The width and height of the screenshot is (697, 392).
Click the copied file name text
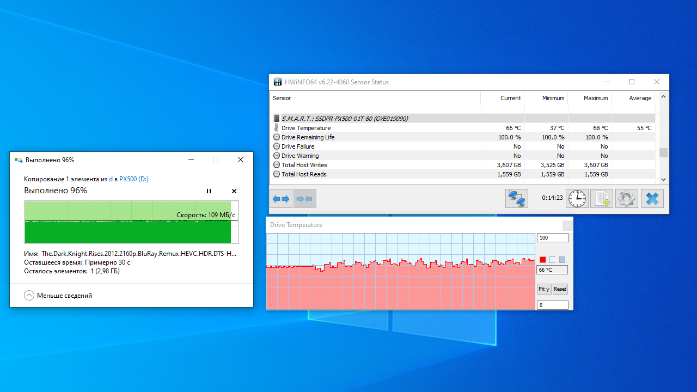click(139, 254)
